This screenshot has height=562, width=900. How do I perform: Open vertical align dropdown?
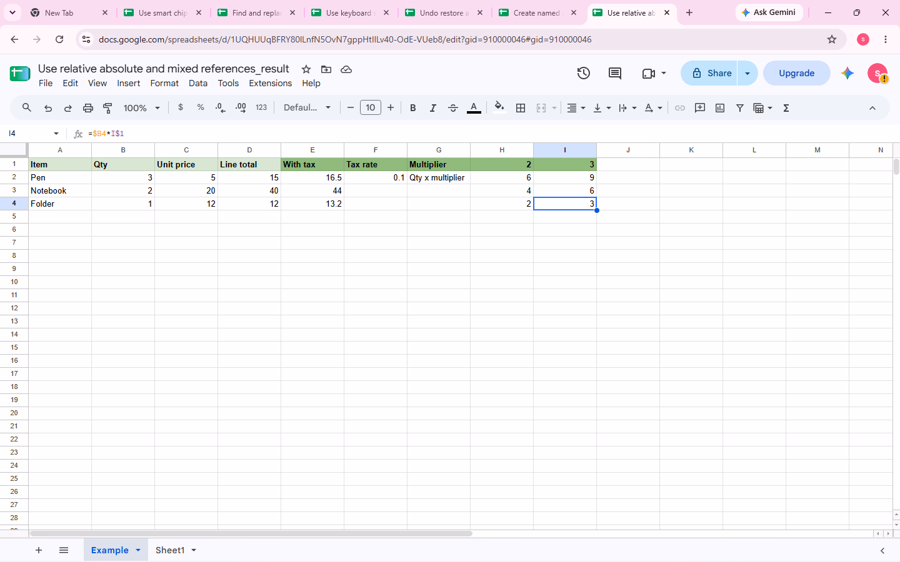(602, 108)
